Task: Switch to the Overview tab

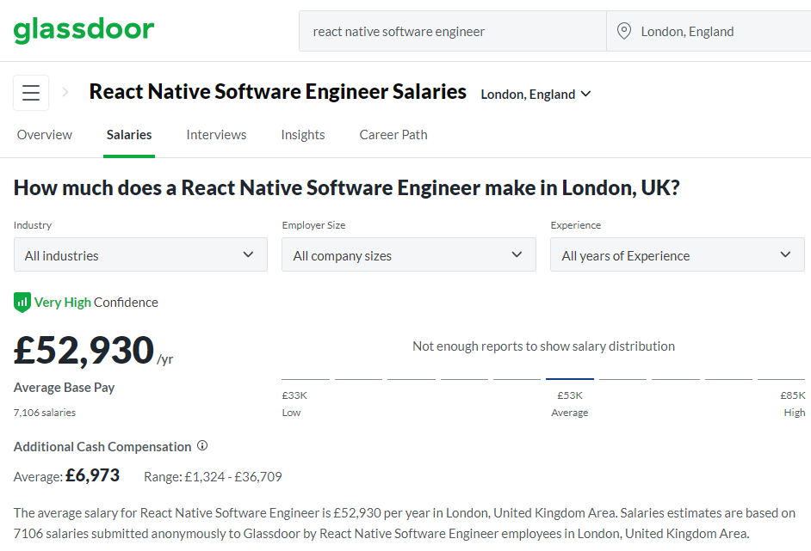Action: point(45,135)
